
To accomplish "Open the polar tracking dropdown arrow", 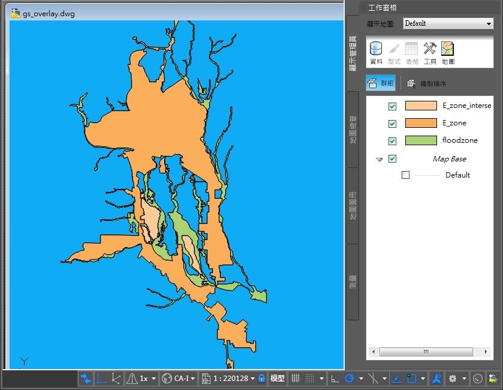I will click(361, 379).
